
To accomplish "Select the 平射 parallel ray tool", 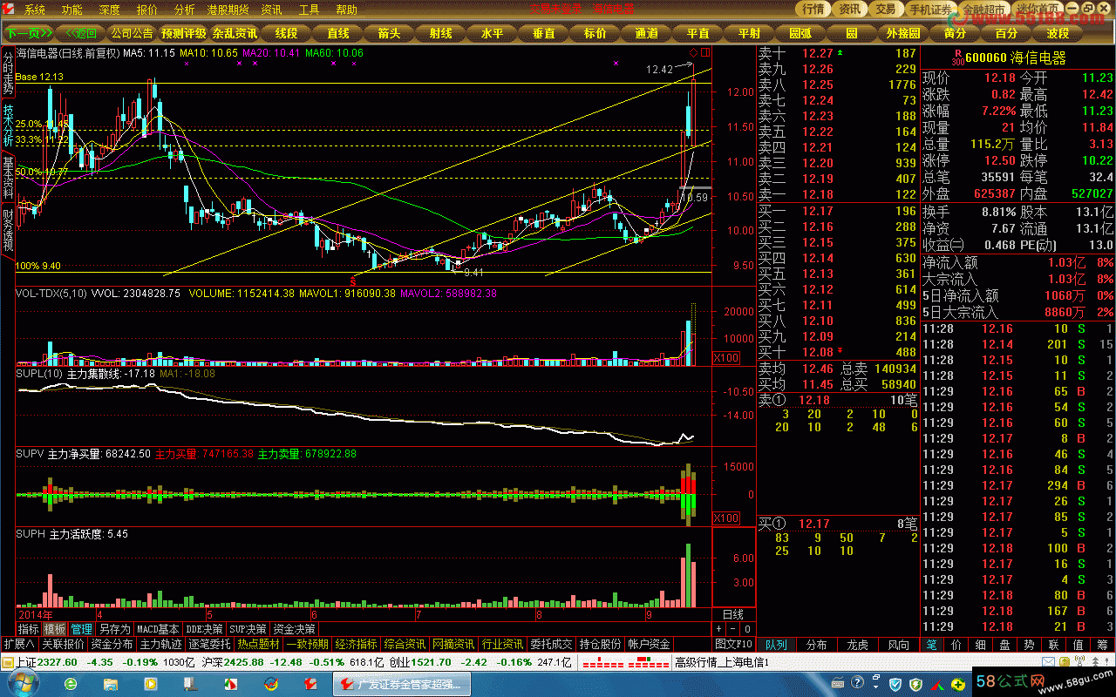I will point(750,34).
